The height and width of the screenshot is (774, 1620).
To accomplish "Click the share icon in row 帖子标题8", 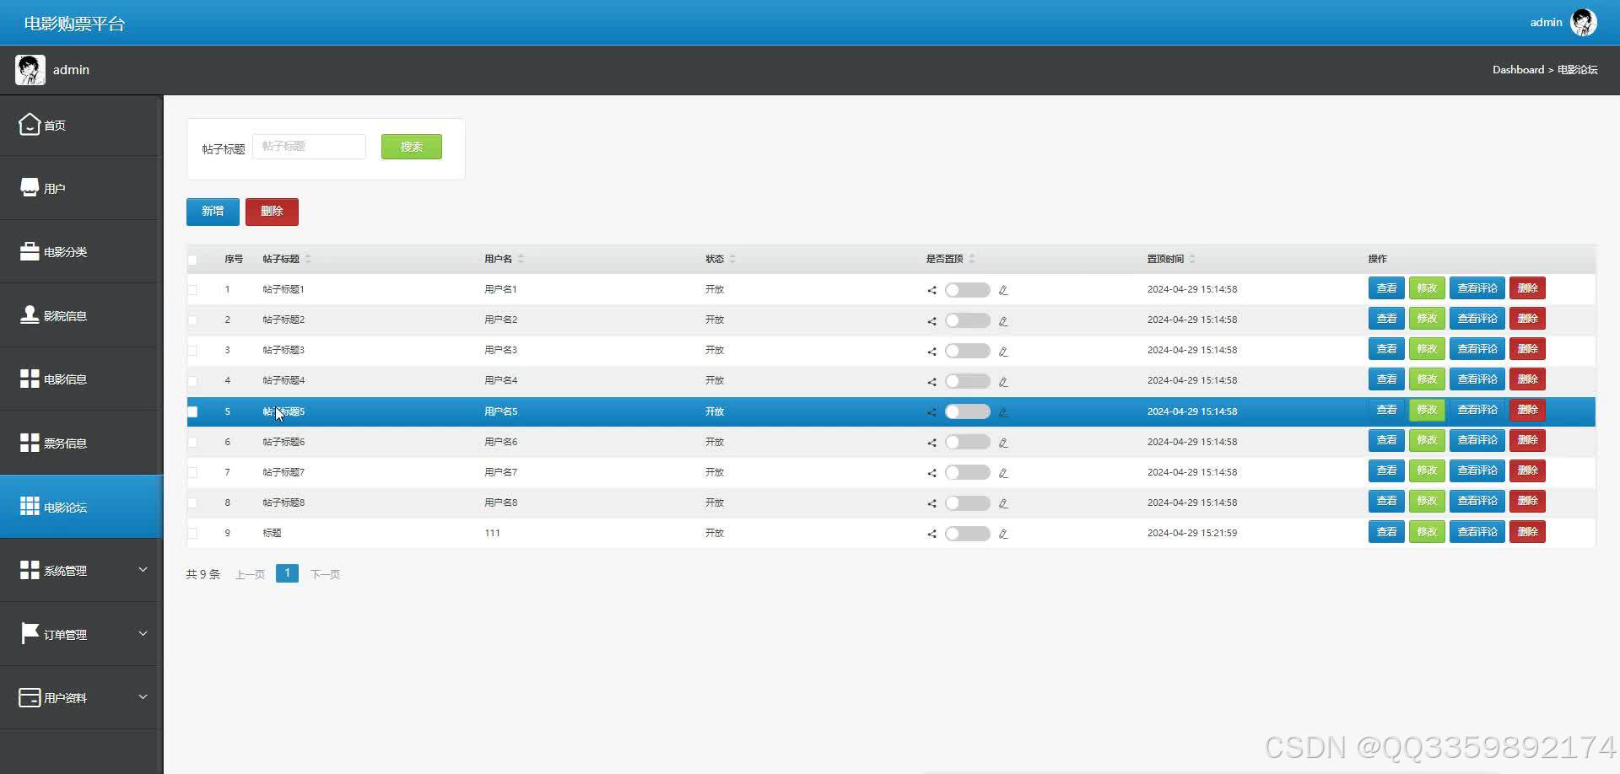I will (931, 503).
